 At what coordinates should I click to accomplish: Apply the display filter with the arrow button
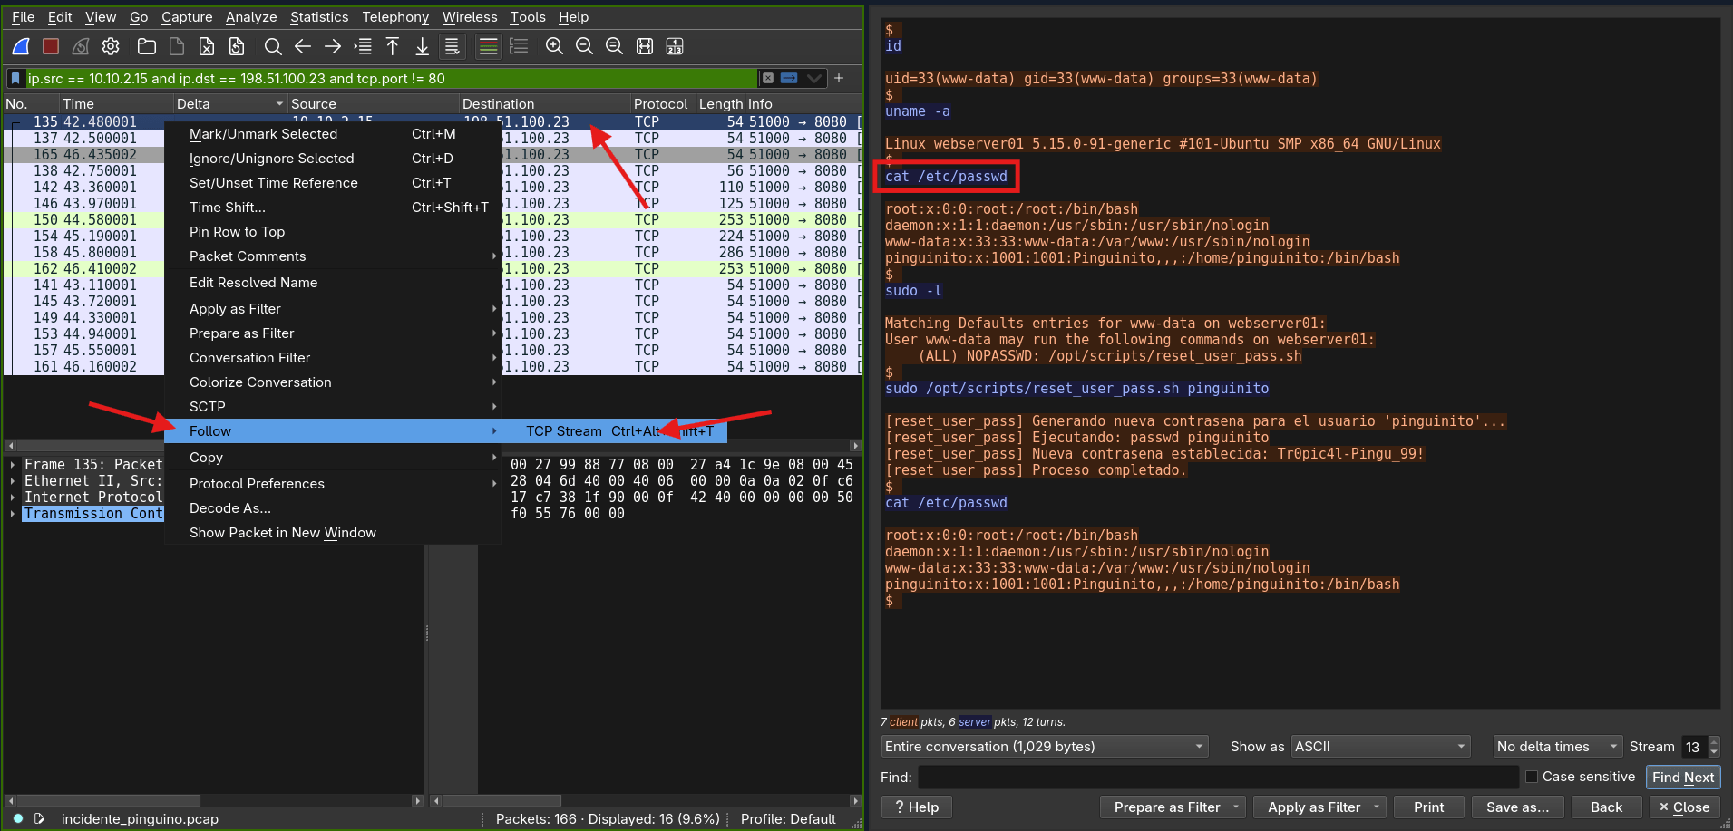coord(789,78)
